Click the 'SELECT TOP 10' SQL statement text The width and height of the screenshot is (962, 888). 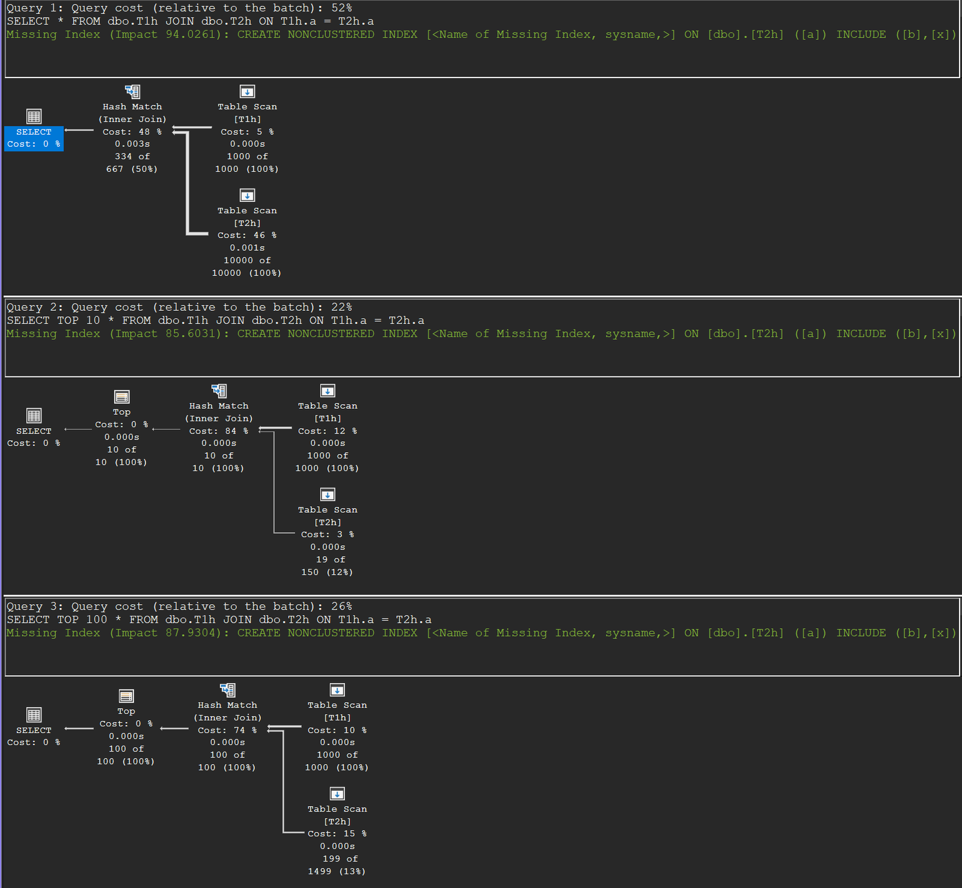pos(215,320)
